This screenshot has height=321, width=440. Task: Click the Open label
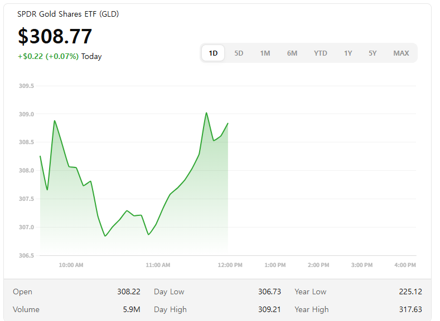(22, 292)
